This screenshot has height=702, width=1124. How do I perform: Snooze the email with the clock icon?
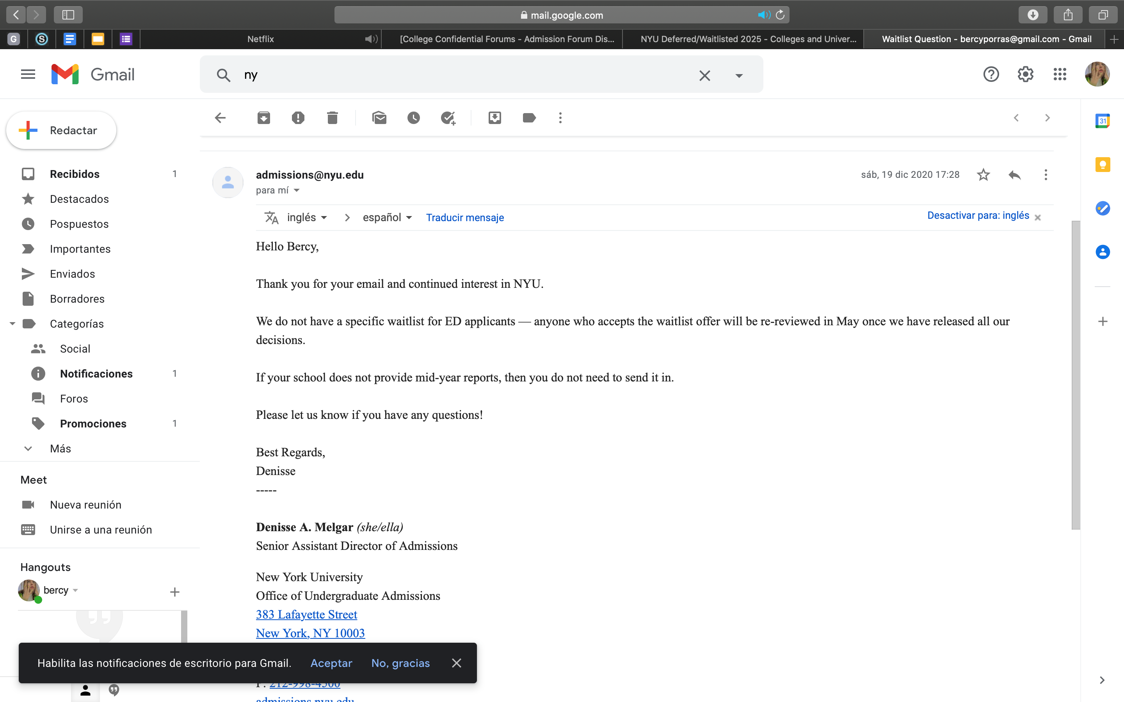point(413,118)
